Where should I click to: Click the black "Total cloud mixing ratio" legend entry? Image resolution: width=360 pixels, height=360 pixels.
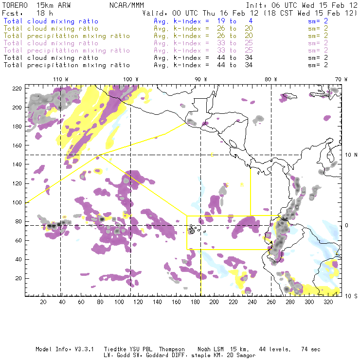[x=51, y=57]
